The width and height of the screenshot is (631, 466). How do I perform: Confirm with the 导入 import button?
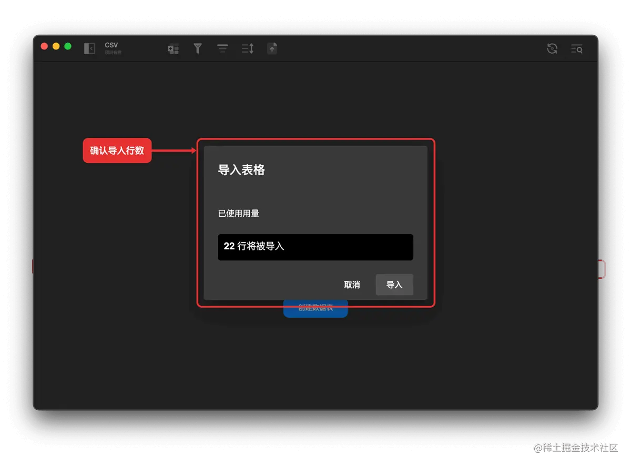point(394,285)
